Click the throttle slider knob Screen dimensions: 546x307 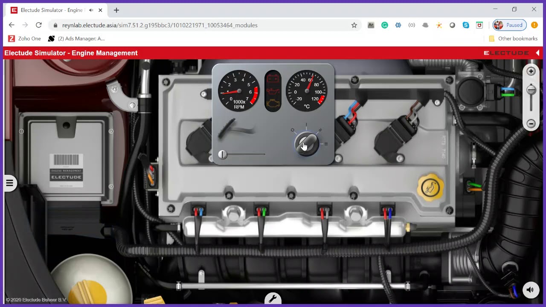[x=222, y=154]
